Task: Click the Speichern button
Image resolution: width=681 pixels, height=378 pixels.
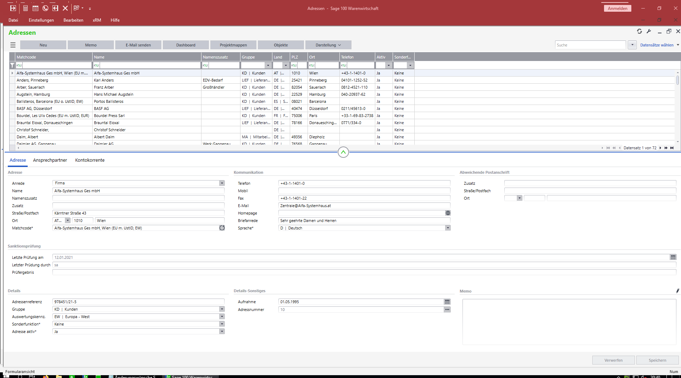Action: pos(657,360)
